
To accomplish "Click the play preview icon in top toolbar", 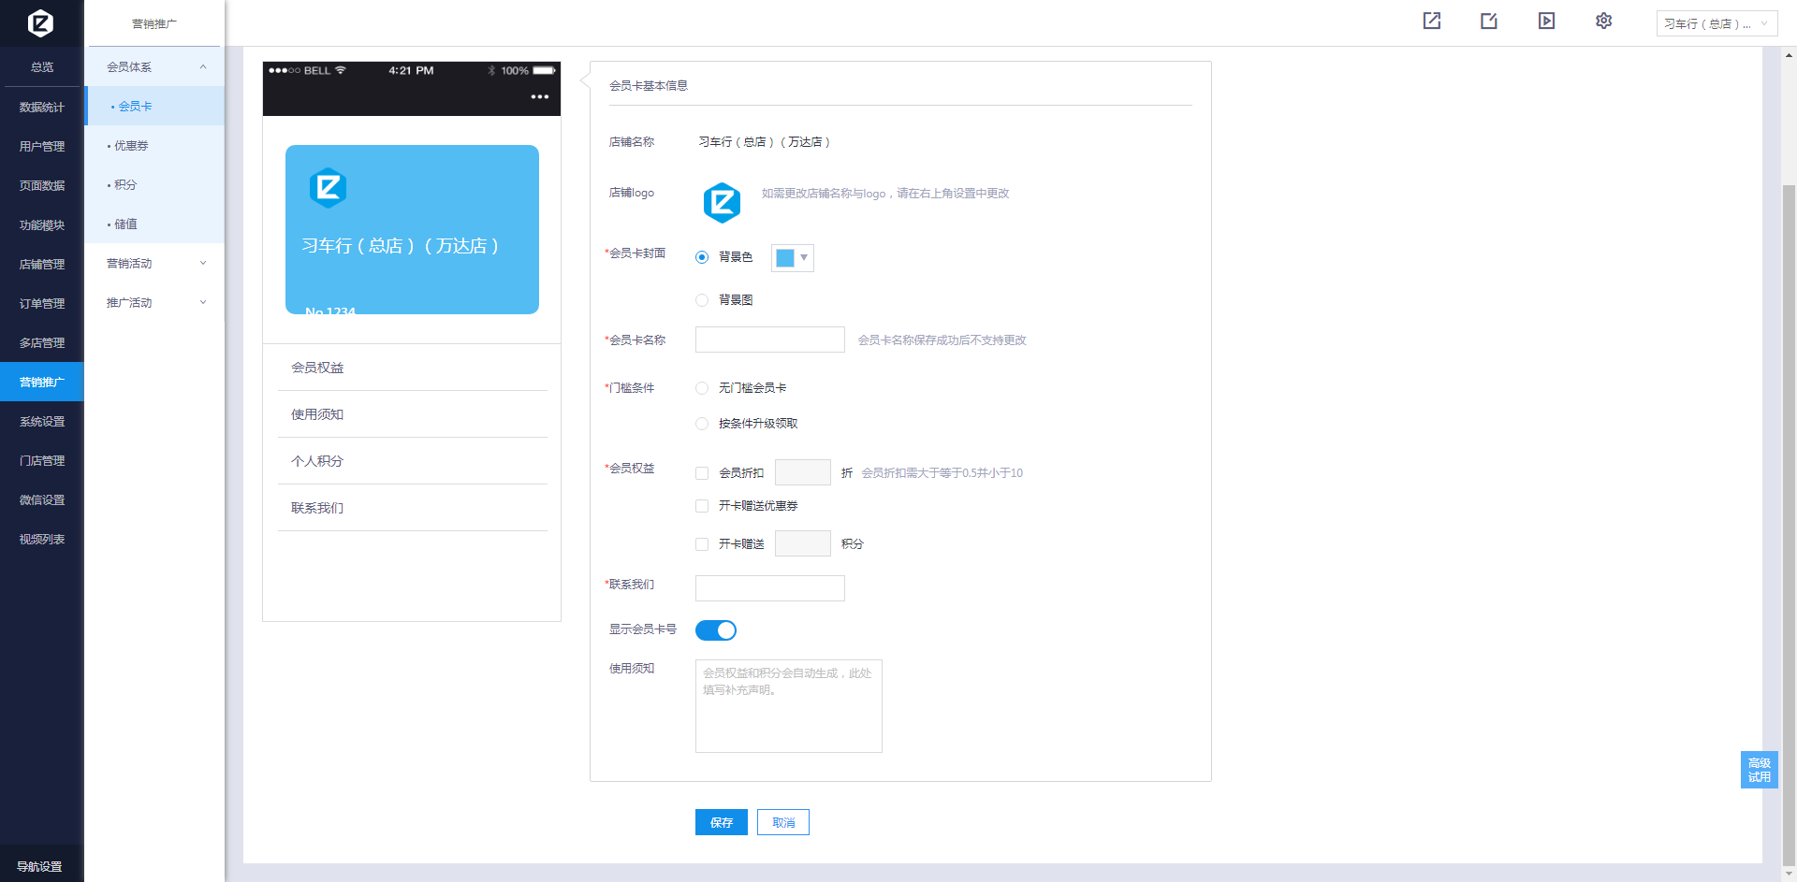I will [x=1546, y=22].
